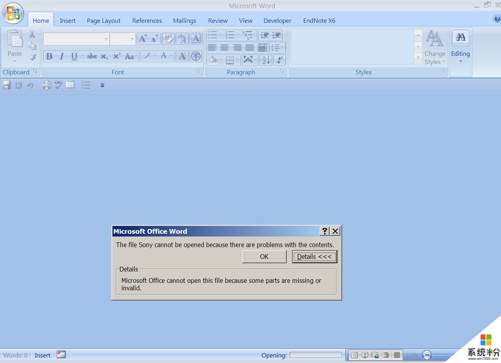Screen dimensions: 501x363
Task: Open the EndNote X6 tab
Action: click(319, 20)
